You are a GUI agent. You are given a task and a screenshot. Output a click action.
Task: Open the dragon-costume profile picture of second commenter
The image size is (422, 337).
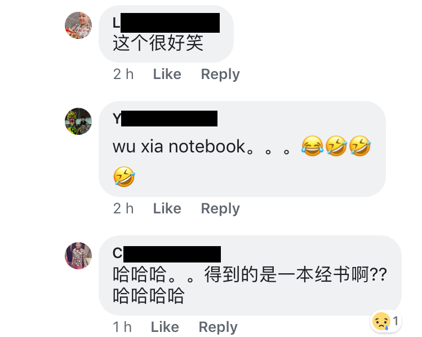click(78, 121)
